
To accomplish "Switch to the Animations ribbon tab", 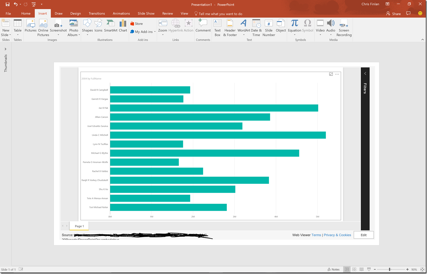I will click(x=121, y=13).
